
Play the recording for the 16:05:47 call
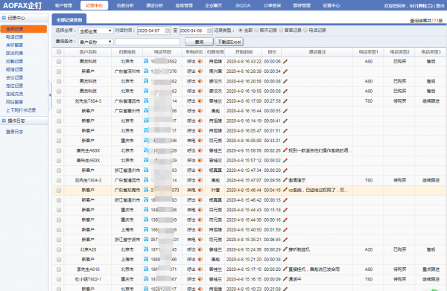[x=200, y=131]
